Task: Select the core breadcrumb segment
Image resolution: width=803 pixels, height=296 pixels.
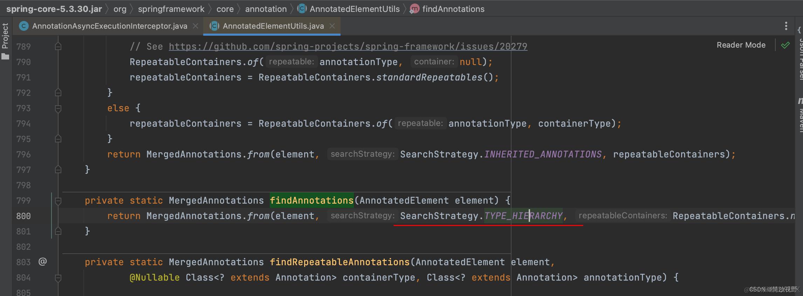Action: pos(225,9)
